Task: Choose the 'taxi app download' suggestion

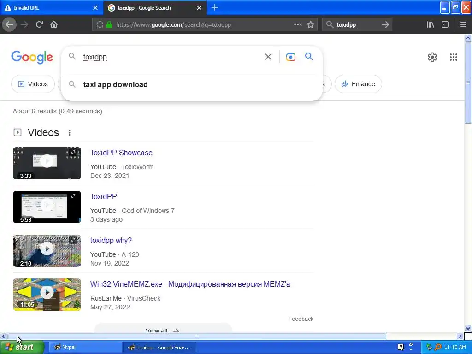Action: coord(192,85)
